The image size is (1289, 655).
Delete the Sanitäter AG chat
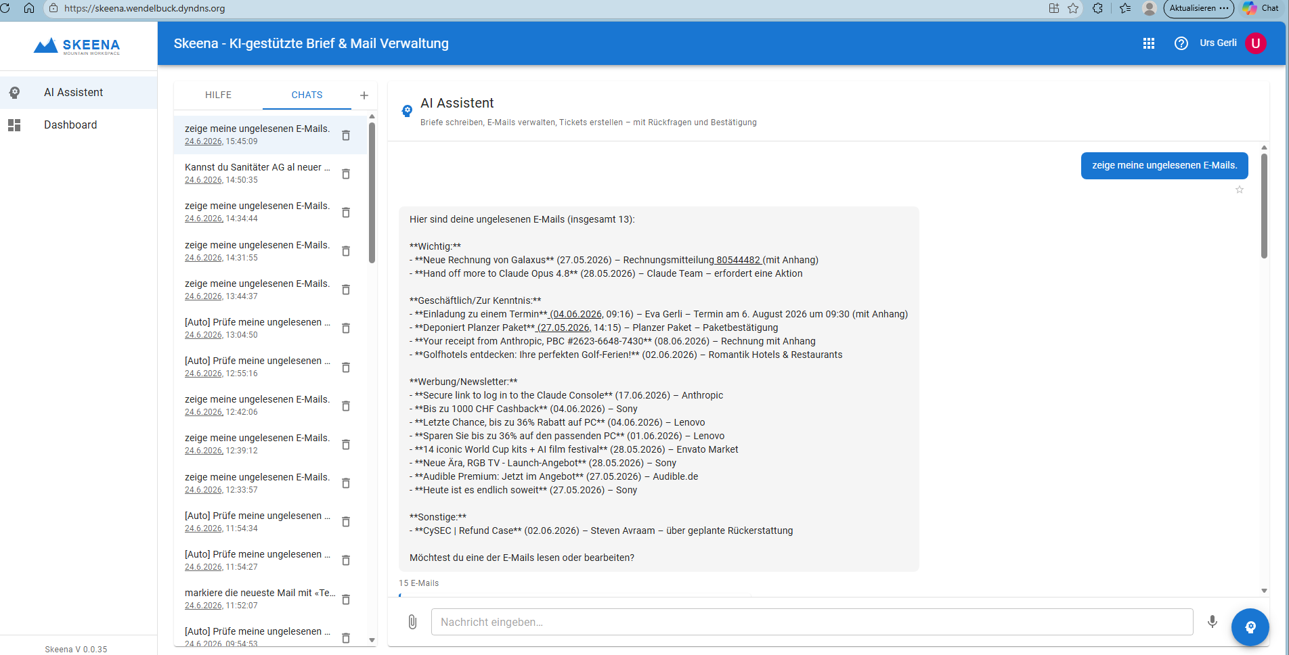346,174
